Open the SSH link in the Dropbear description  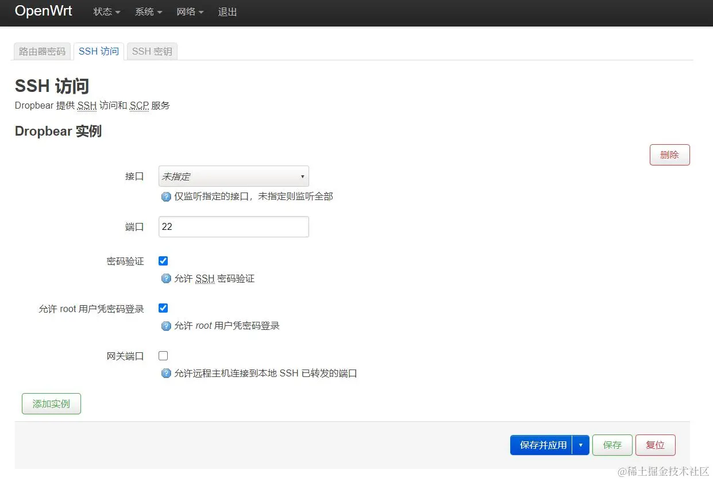pos(86,106)
